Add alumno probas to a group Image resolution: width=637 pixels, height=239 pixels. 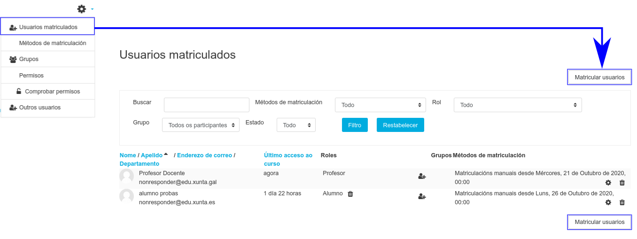(x=422, y=197)
